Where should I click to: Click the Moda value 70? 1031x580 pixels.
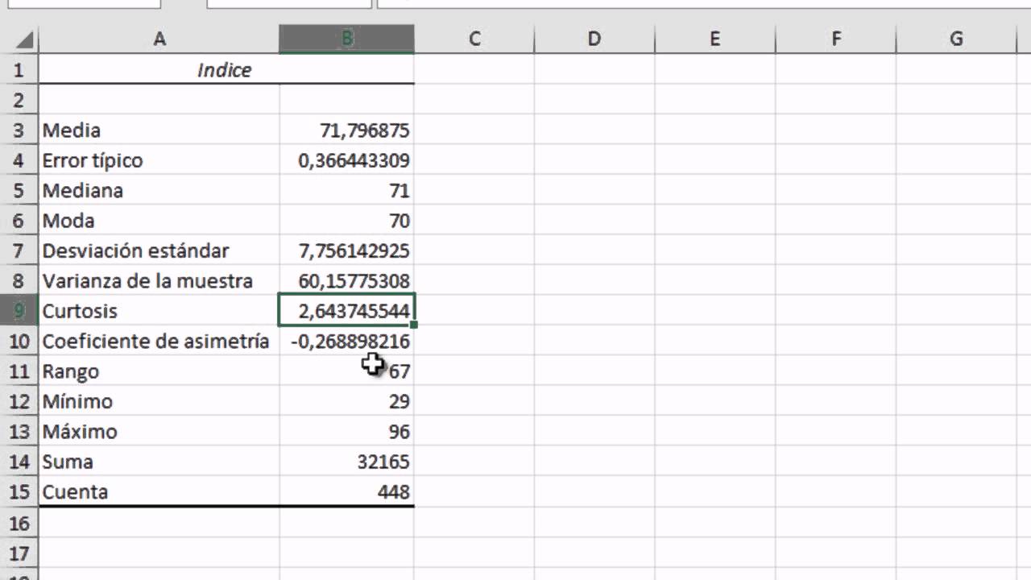tap(347, 221)
